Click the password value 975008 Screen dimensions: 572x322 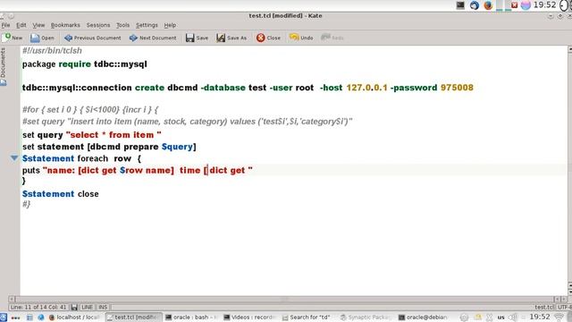(457, 88)
